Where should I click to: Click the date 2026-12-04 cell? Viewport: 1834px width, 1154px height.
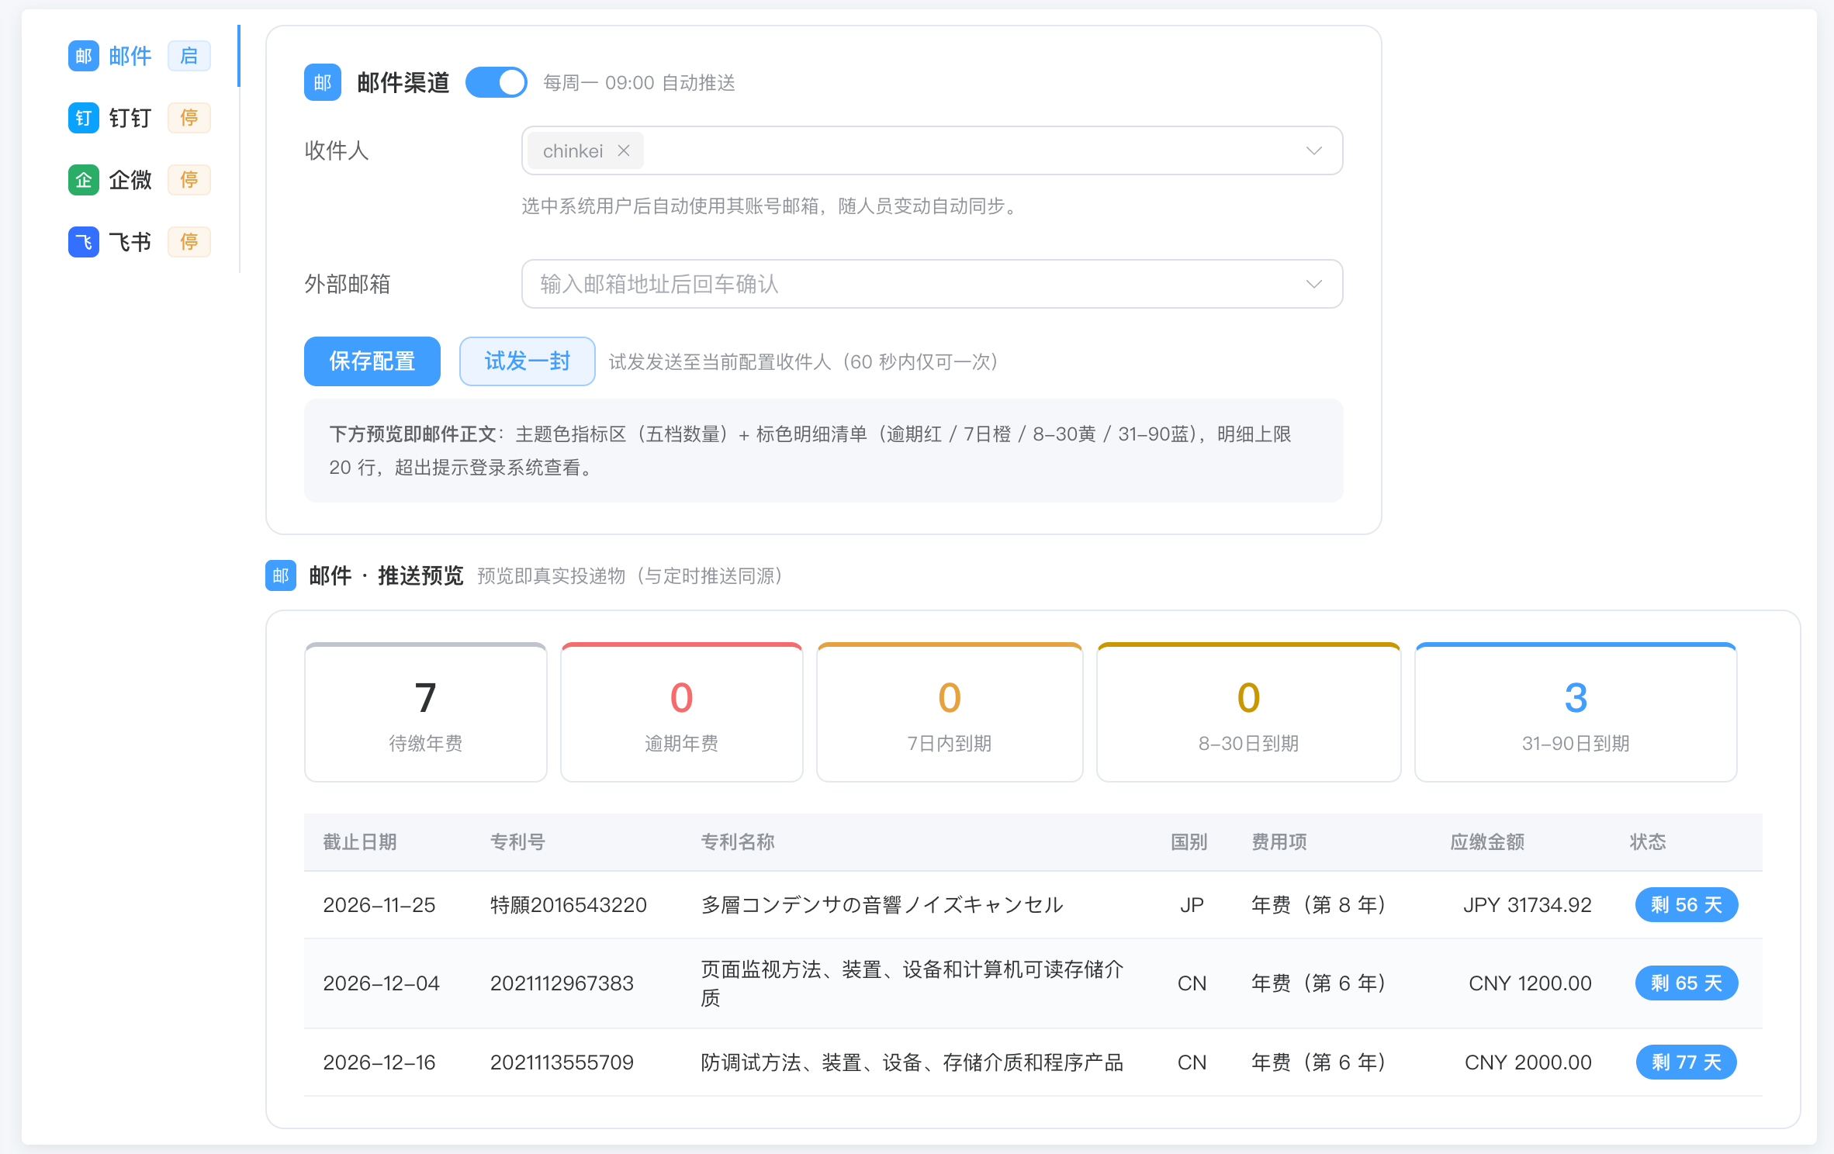(x=381, y=983)
